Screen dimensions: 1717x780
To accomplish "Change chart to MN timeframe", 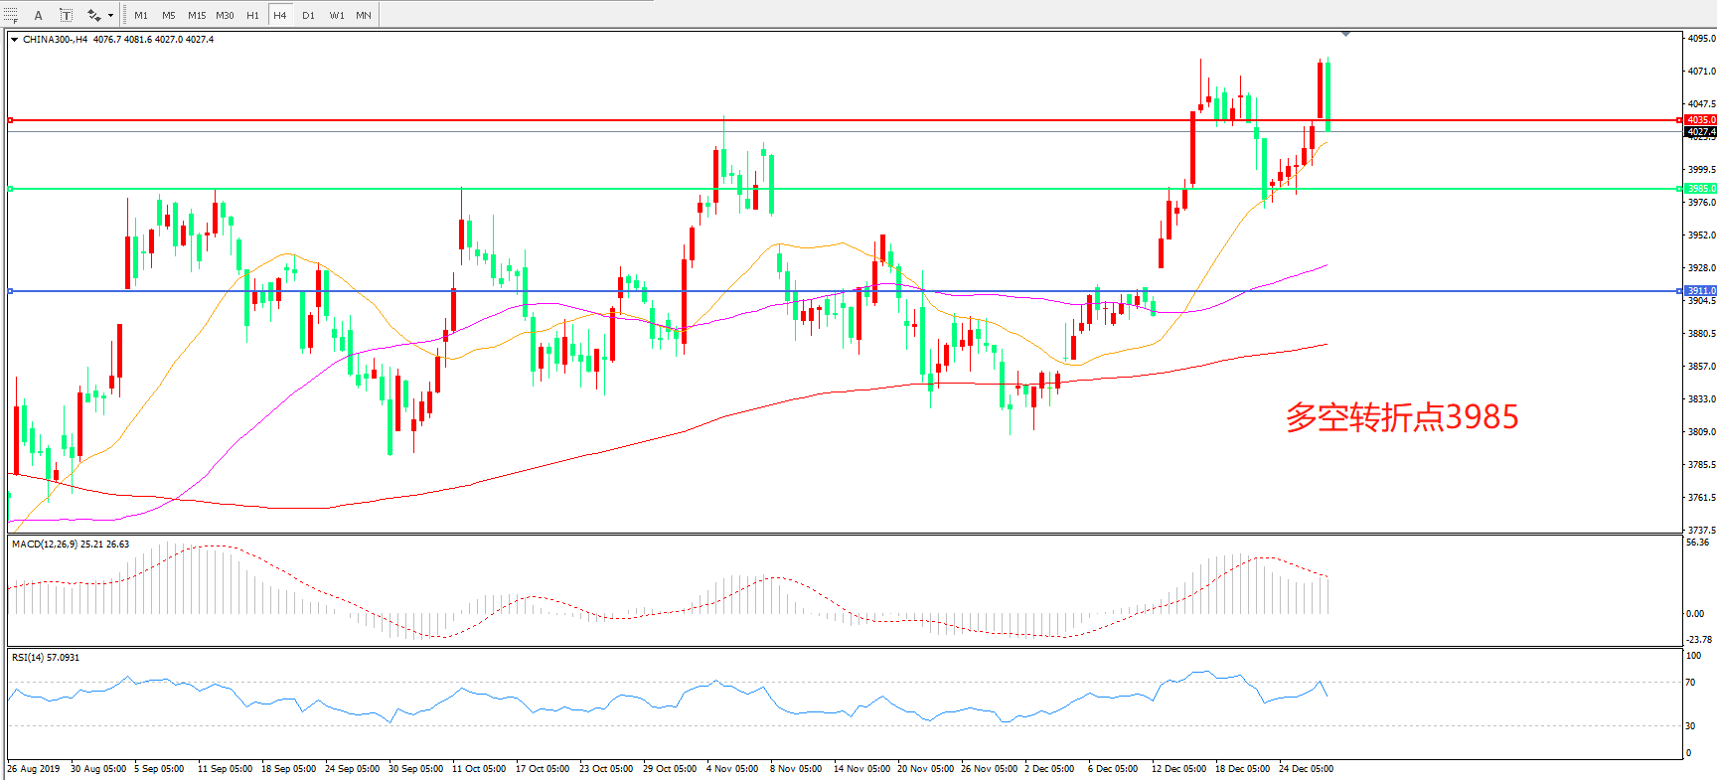I will 364,15.
